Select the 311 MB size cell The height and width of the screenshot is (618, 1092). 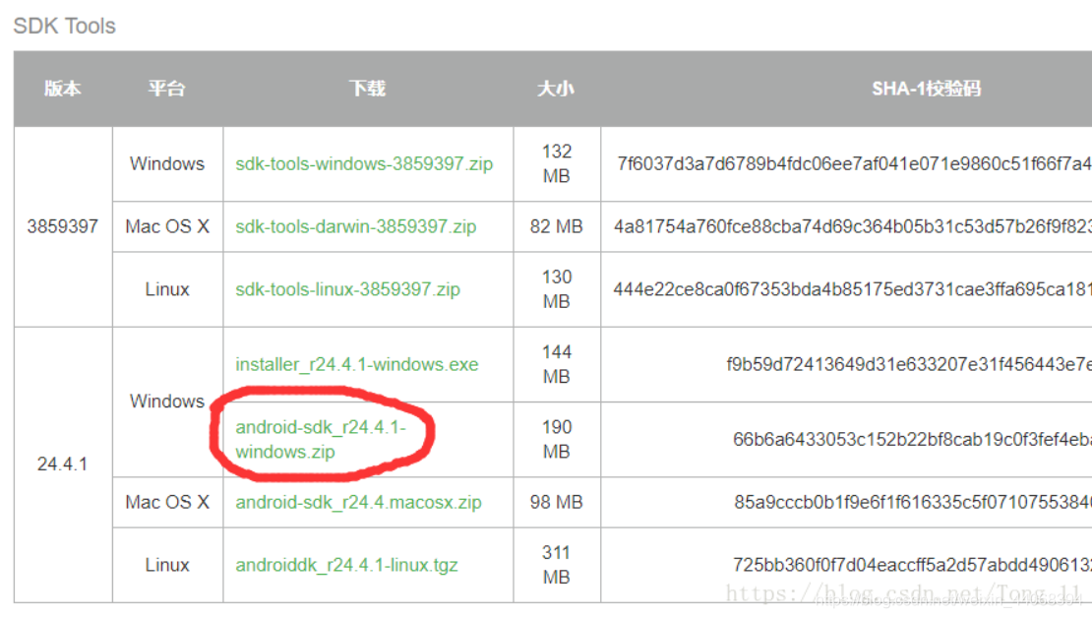tap(557, 565)
